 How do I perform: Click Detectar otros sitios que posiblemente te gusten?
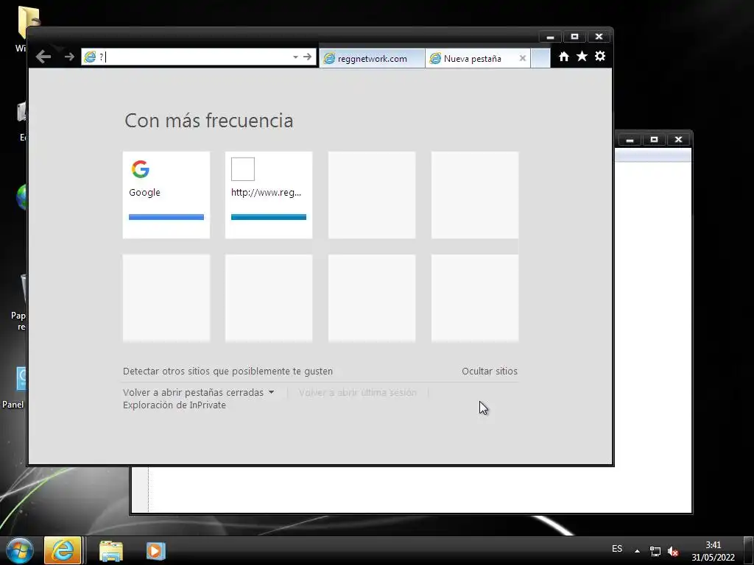tap(228, 371)
